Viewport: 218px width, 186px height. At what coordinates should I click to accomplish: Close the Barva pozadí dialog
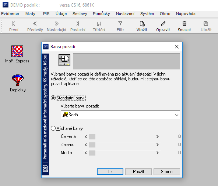click(177, 47)
